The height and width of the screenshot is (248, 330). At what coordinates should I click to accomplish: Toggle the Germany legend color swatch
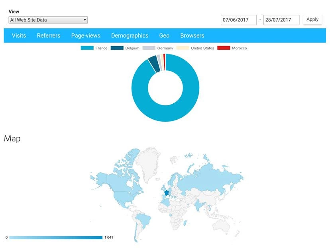pos(149,48)
